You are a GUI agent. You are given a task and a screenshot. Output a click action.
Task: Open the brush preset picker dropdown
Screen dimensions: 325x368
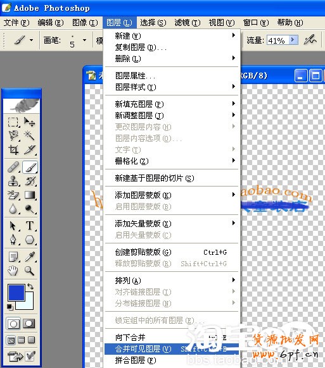tap(84, 40)
